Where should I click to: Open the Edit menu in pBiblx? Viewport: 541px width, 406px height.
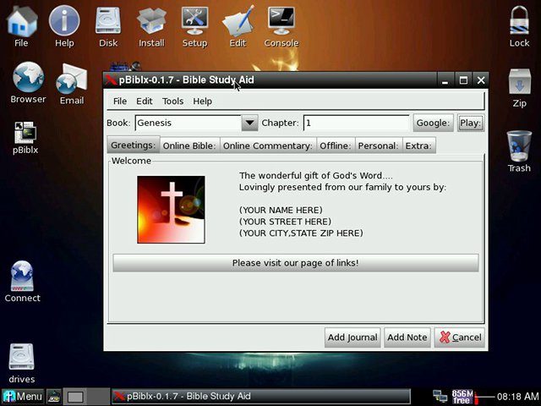coord(145,101)
